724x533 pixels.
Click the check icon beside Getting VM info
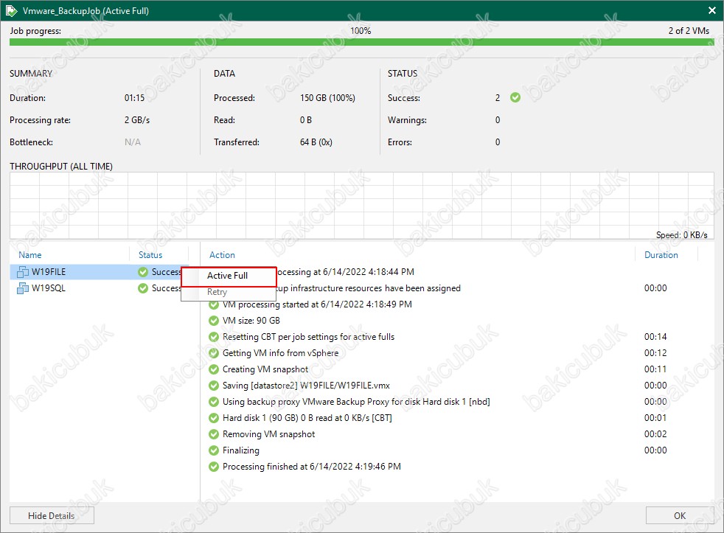213,353
